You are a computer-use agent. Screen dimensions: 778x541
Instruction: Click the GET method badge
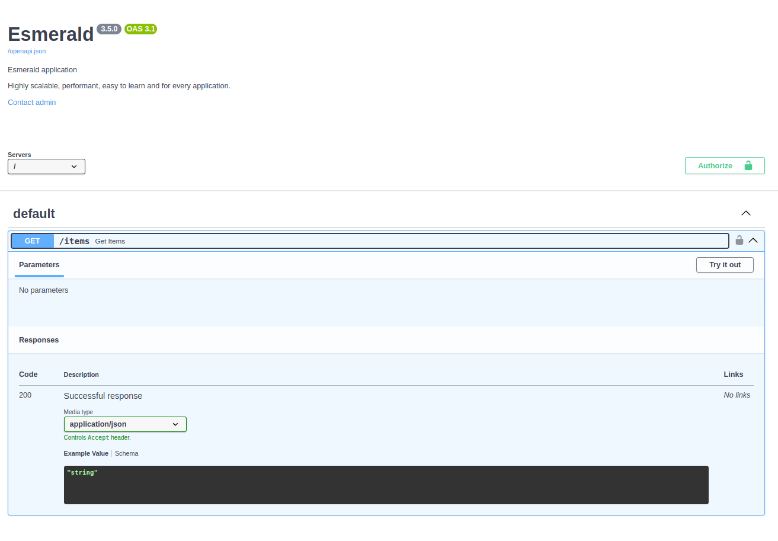pos(33,241)
